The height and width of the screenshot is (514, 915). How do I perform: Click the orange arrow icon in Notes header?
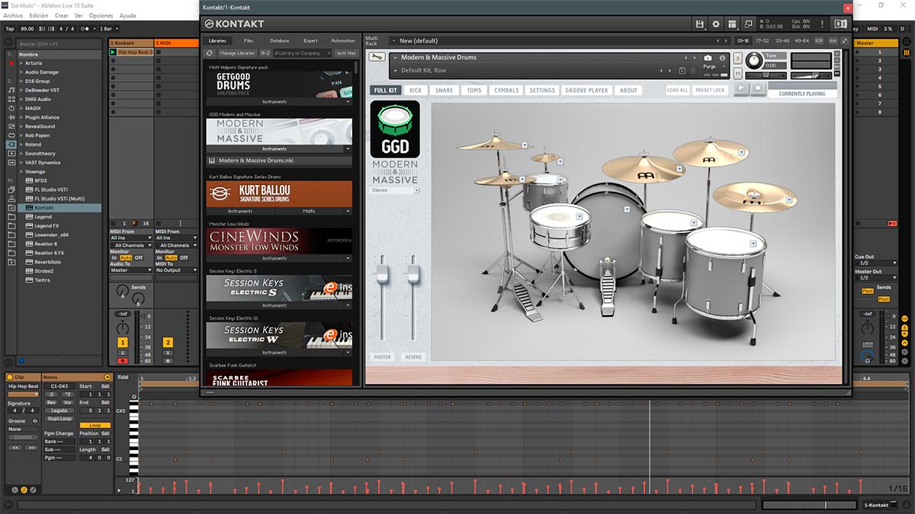[x=108, y=377]
